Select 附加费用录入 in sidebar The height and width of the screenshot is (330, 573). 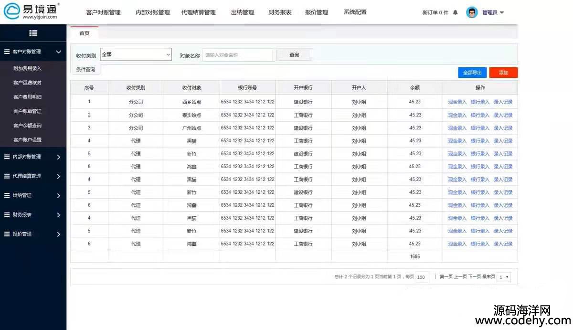tap(27, 68)
